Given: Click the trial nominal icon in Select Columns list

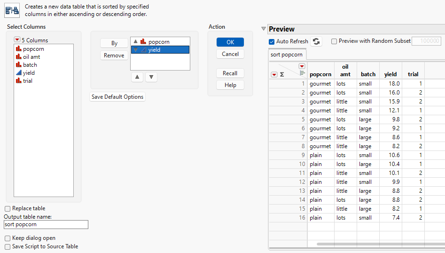Looking at the screenshot, I should 19,81.
